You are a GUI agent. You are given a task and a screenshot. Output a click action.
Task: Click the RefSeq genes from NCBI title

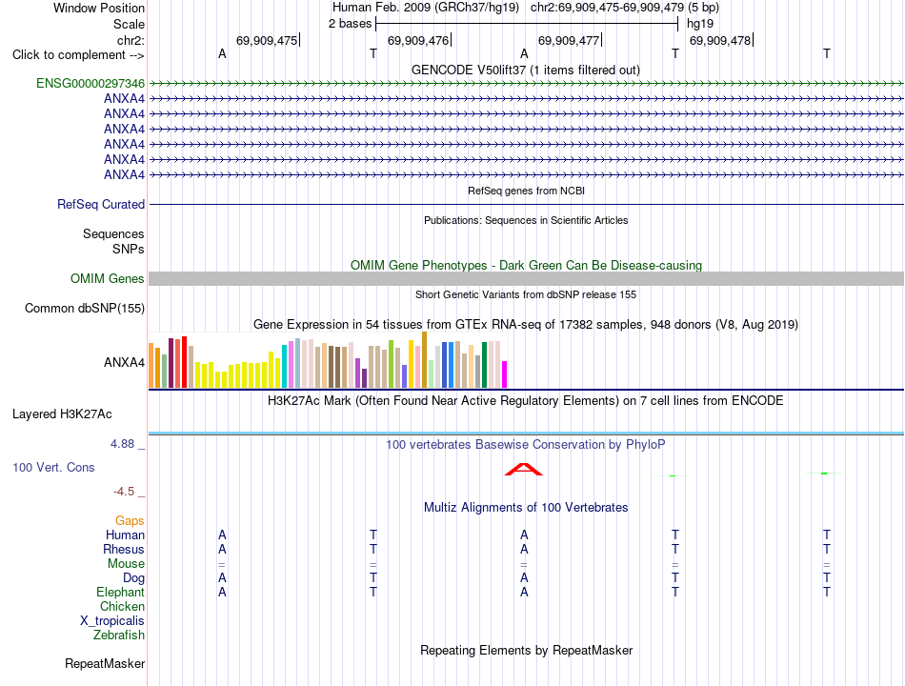(x=526, y=191)
